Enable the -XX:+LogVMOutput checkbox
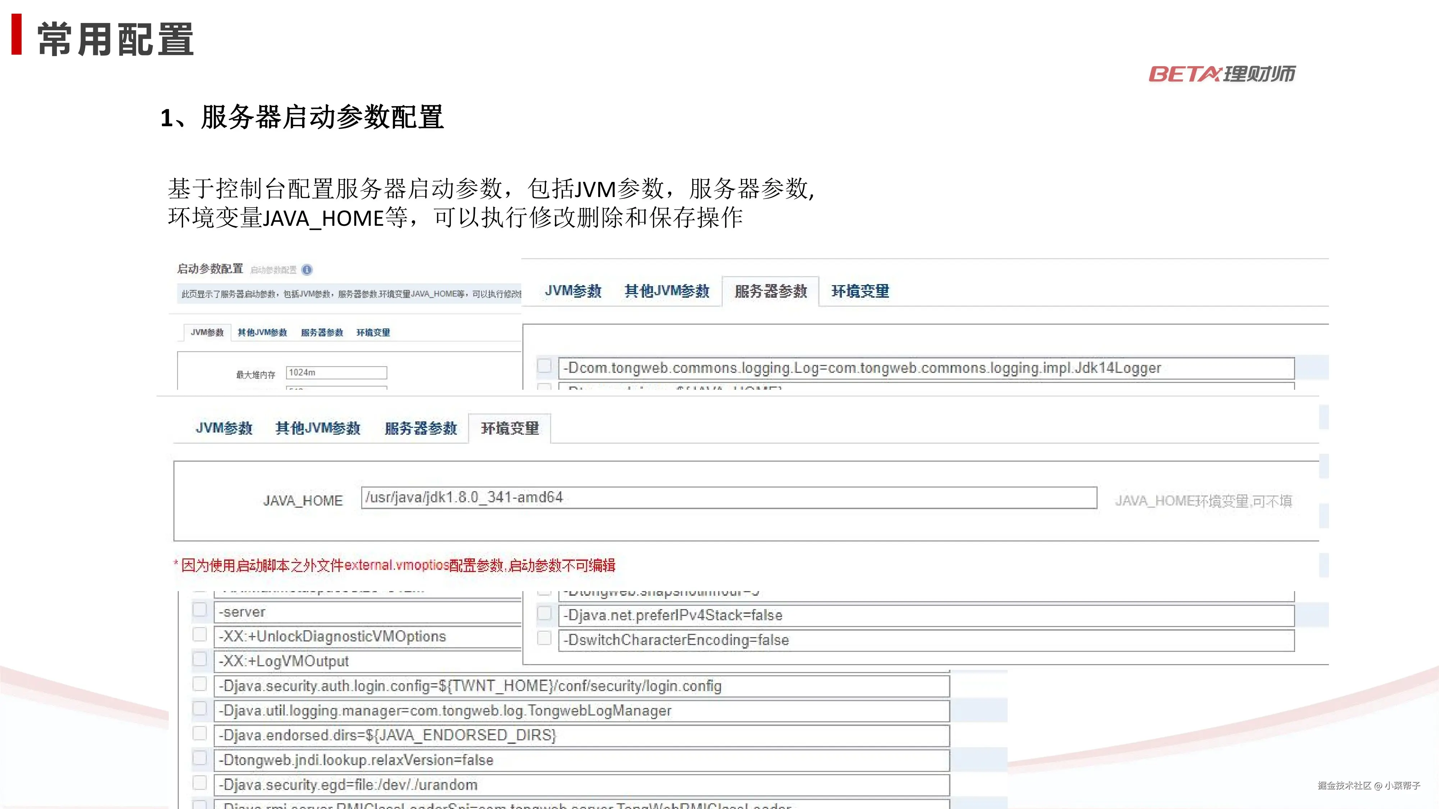 199,659
